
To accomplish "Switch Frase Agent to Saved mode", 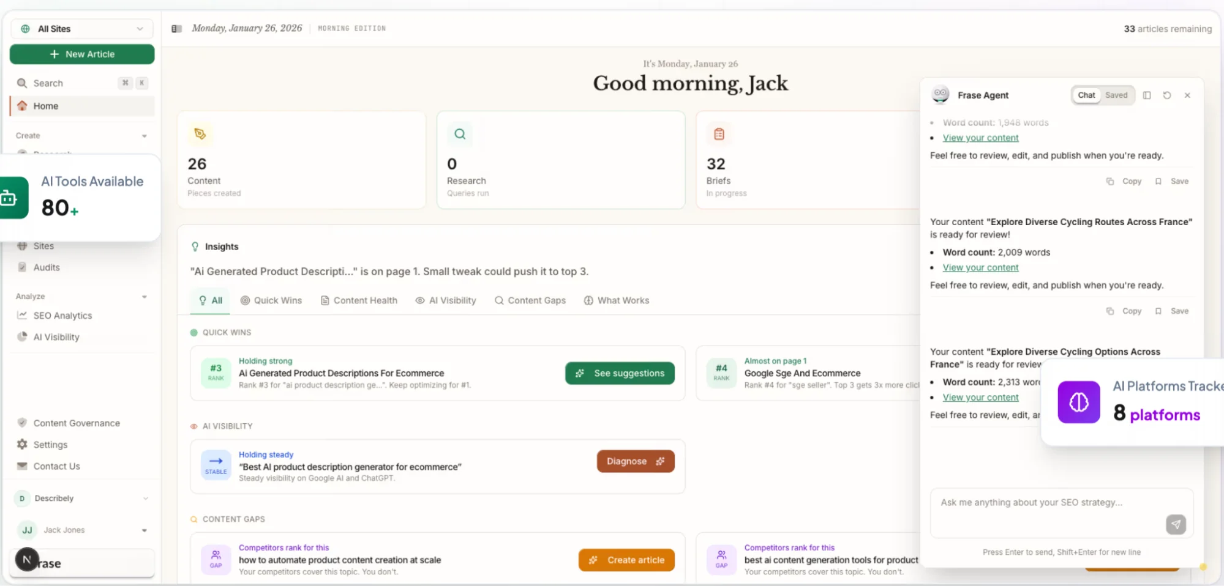I will [x=1116, y=95].
